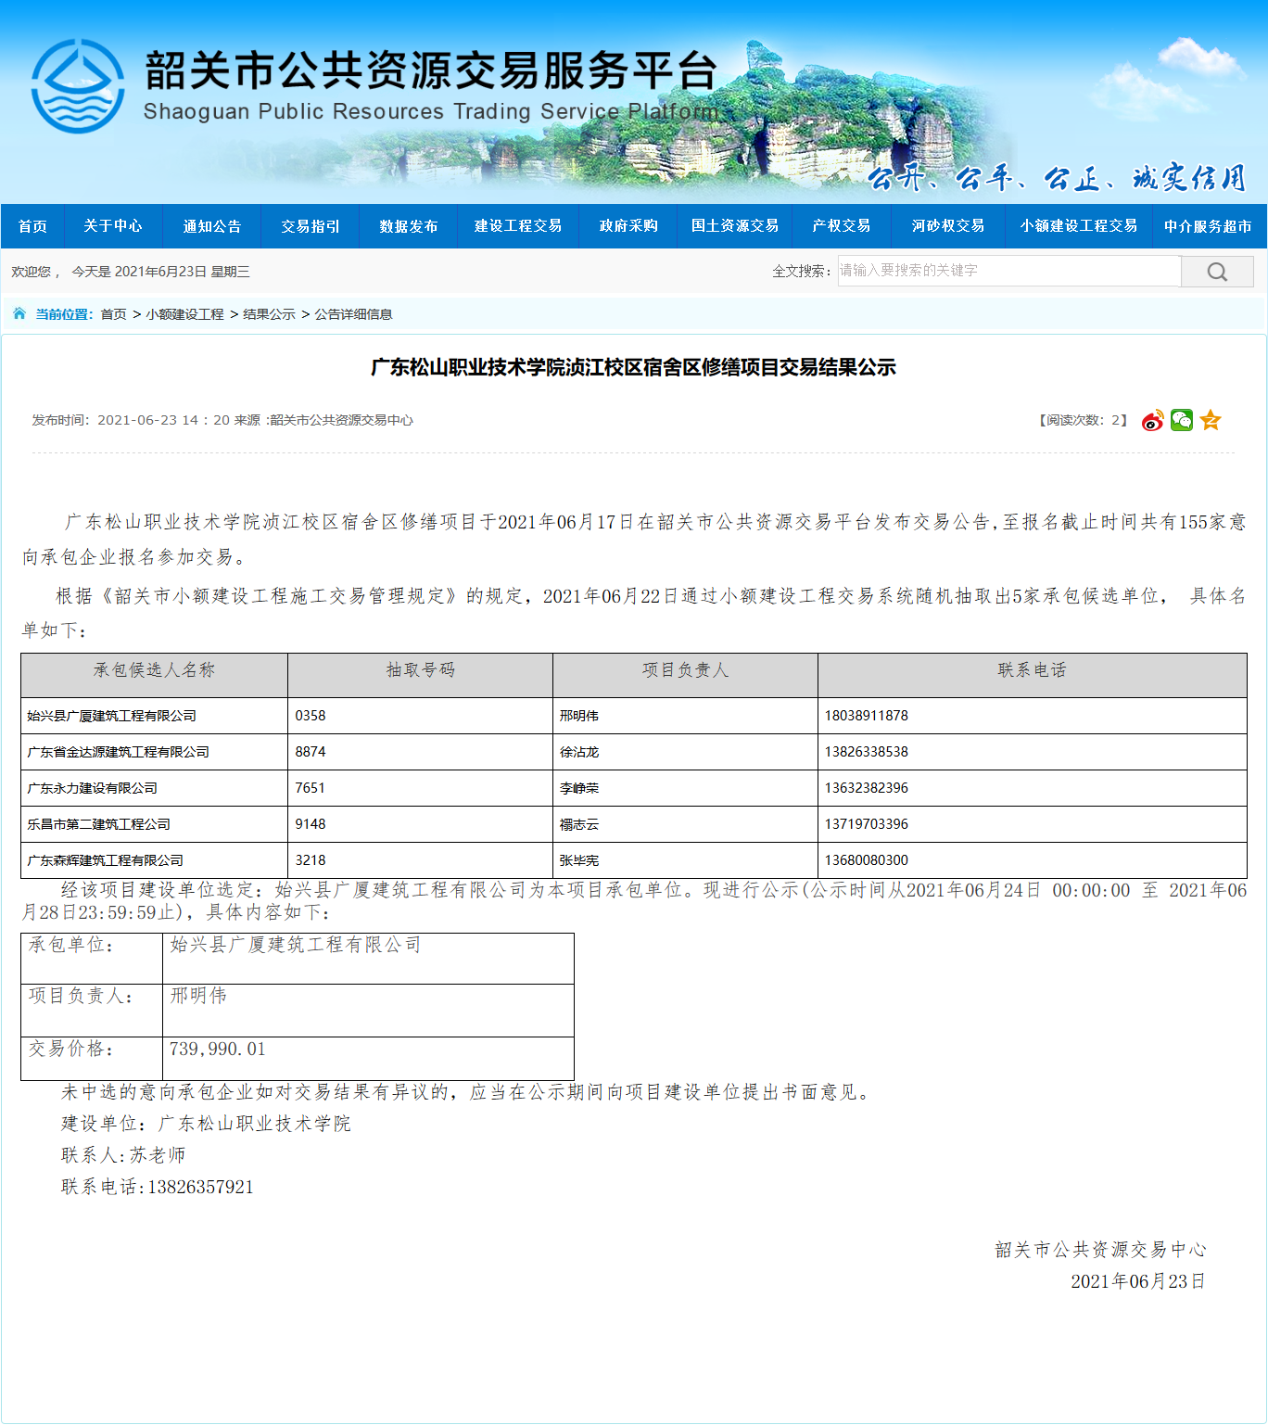Open the 首页 navigation tab
The width and height of the screenshot is (1268, 1425).
(32, 226)
